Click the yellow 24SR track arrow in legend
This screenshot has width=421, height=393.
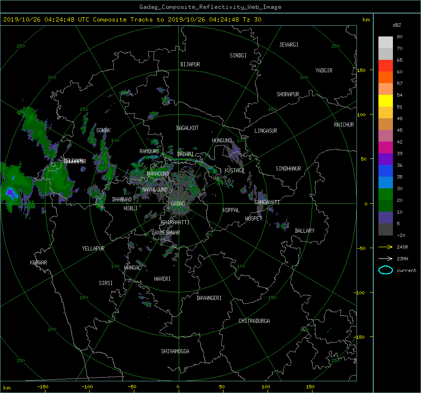pyautogui.click(x=385, y=247)
